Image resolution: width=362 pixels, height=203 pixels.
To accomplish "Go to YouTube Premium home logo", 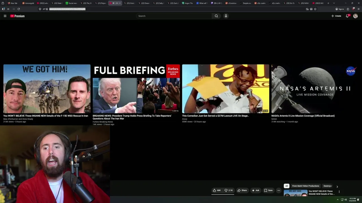I will 17,16.
